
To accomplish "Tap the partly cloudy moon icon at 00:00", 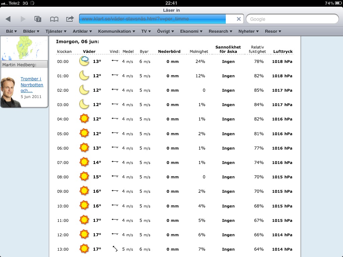I will point(84,61).
